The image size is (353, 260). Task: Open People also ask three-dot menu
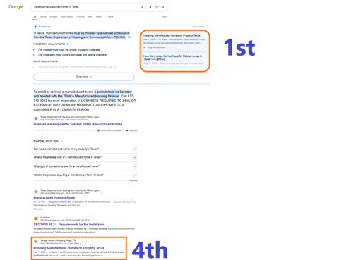click(x=62, y=141)
